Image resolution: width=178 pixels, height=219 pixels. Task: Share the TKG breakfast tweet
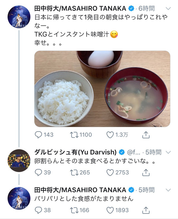[x=146, y=135]
